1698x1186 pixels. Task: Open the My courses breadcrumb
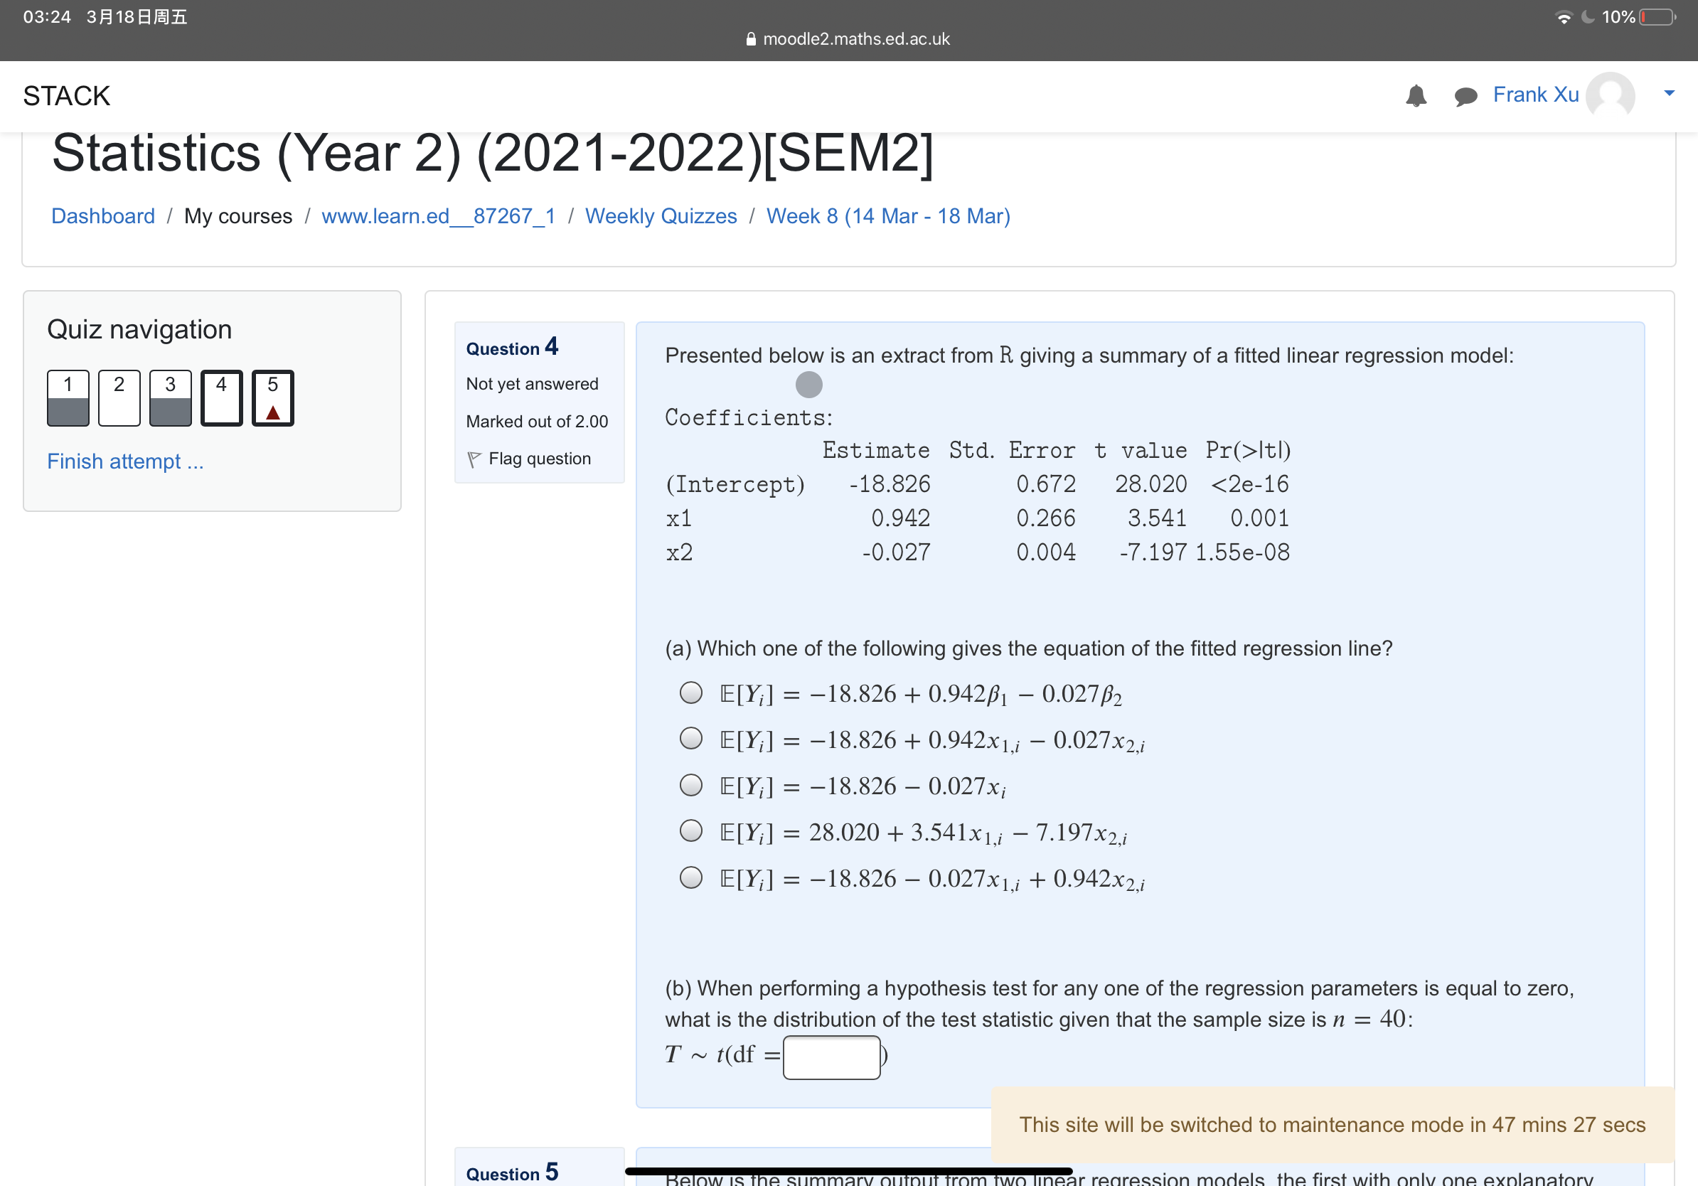click(x=238, y=216)
